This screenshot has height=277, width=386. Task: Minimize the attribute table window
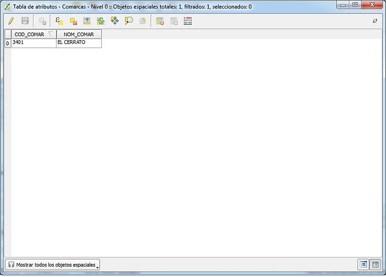coord(343,5)
